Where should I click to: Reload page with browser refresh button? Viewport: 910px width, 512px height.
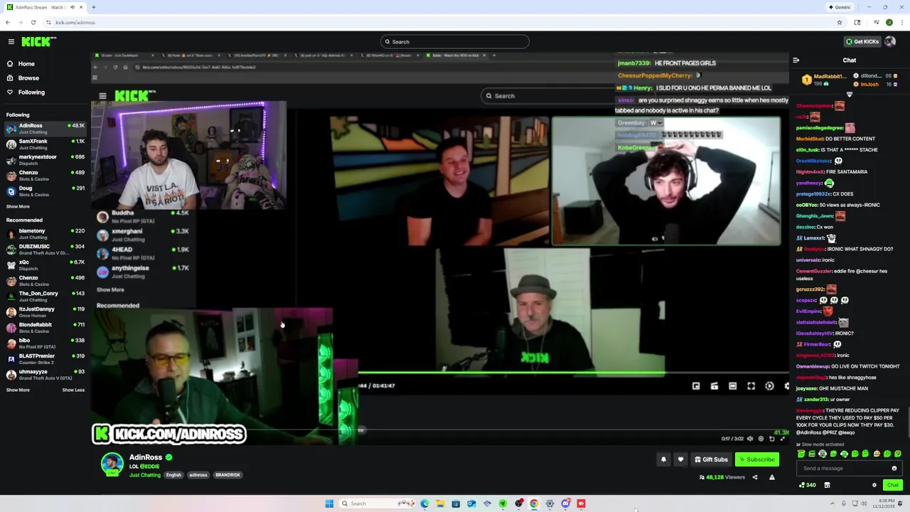(33, 22)
